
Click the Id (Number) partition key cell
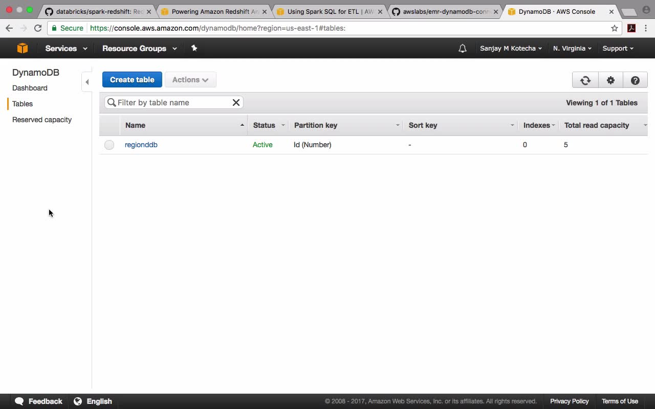tap(313, 145)
